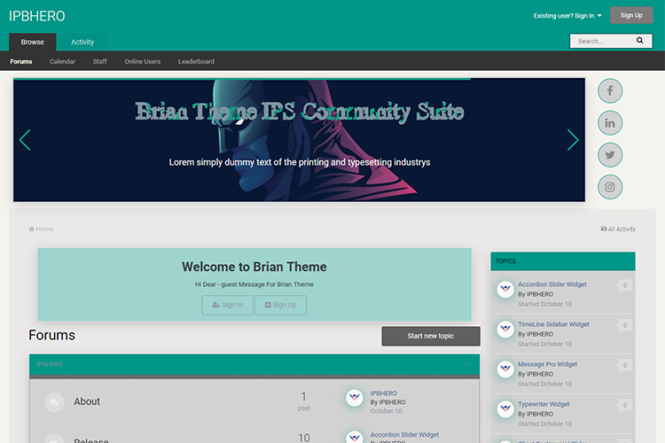Click Sign In button in welcome box

pos(228,305)
